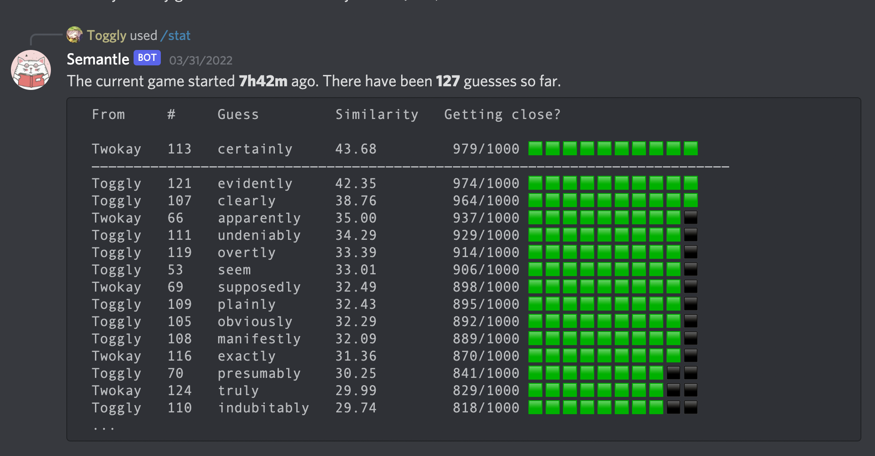Click the guess word 'exactly'

click(247, 356)
